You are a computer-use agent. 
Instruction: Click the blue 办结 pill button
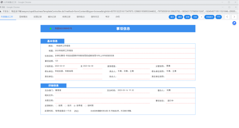pyautogui.click(x=195, y=17)
